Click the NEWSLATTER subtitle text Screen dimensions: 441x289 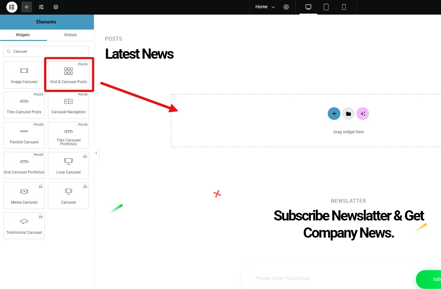tap(348, 201)
